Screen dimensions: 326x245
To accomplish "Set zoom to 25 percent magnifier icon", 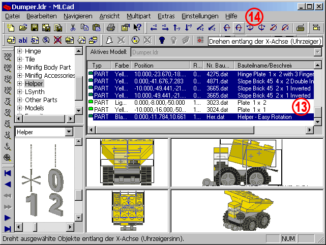I will coord(8,124).
